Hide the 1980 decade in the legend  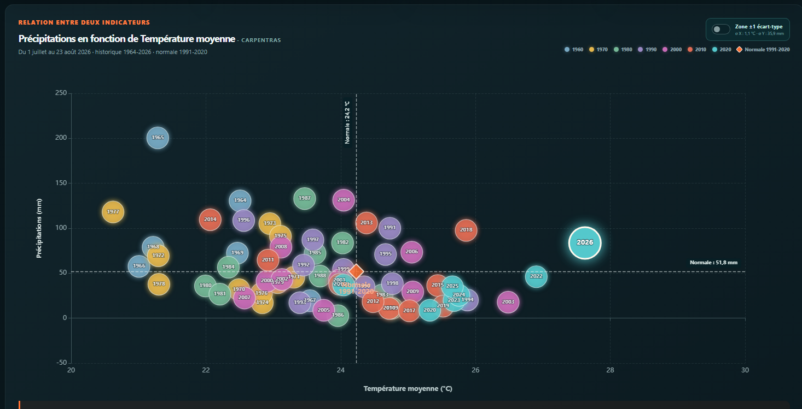[623, 50]
